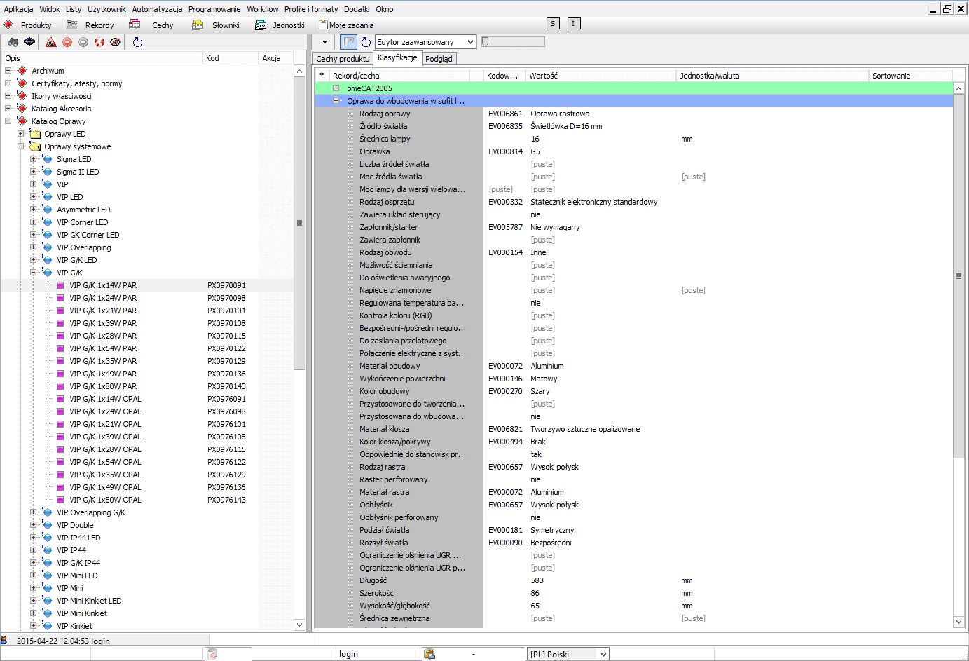Open the Widok menu

click(50, 9)
